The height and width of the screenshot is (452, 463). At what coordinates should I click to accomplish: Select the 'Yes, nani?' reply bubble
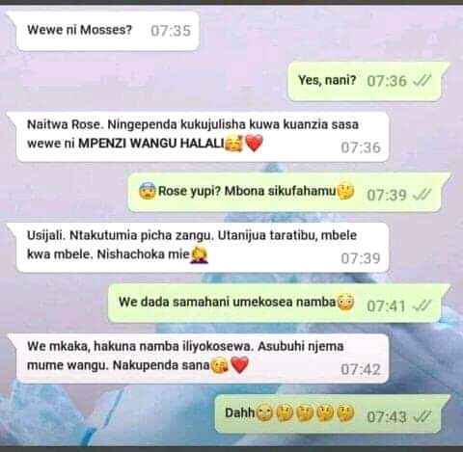point(366,81)
